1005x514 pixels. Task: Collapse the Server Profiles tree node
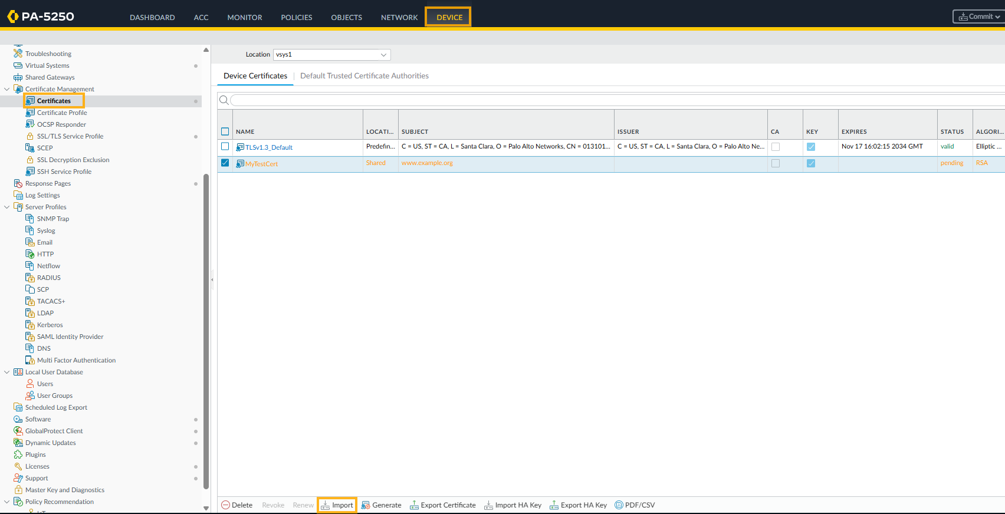(x=7, y=207)
